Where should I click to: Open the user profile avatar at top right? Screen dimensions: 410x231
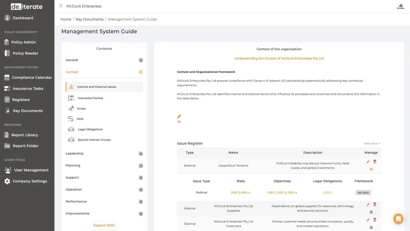pos(400,6)
